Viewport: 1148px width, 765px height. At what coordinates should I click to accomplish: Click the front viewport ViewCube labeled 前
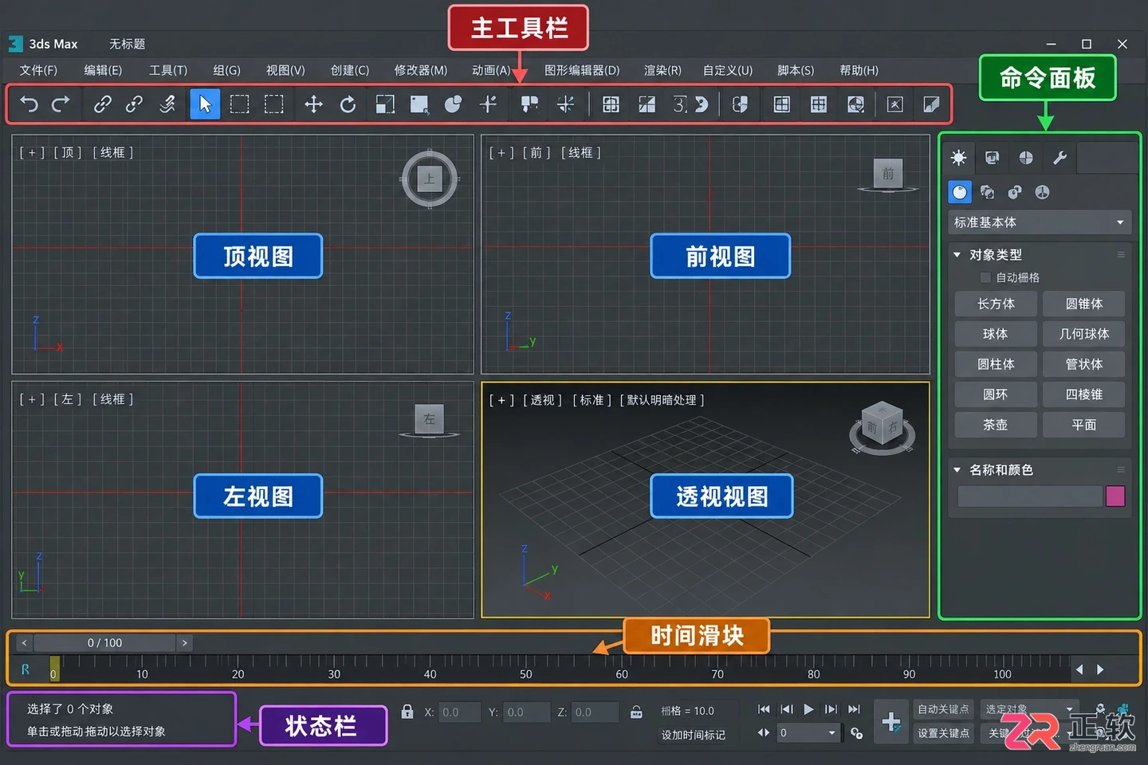click(888, 174)
